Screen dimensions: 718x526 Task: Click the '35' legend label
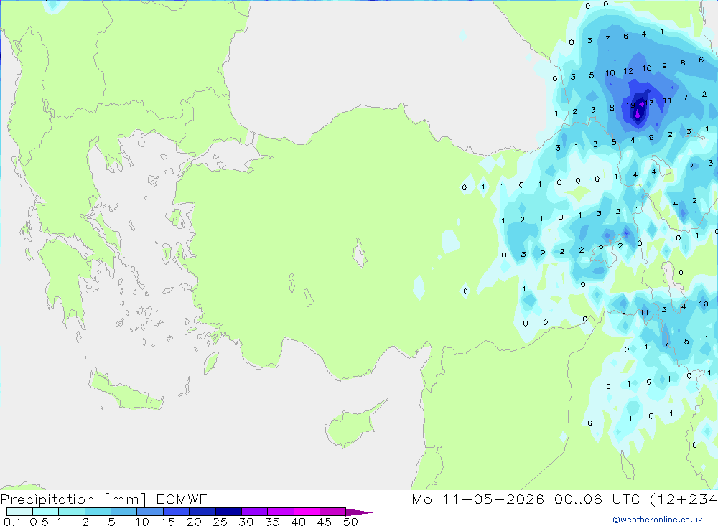pyautogui.click(x=272, y=522)
